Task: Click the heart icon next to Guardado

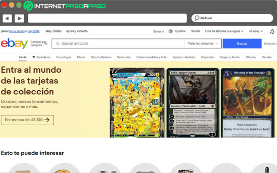Action: click(x=34, y=57)
